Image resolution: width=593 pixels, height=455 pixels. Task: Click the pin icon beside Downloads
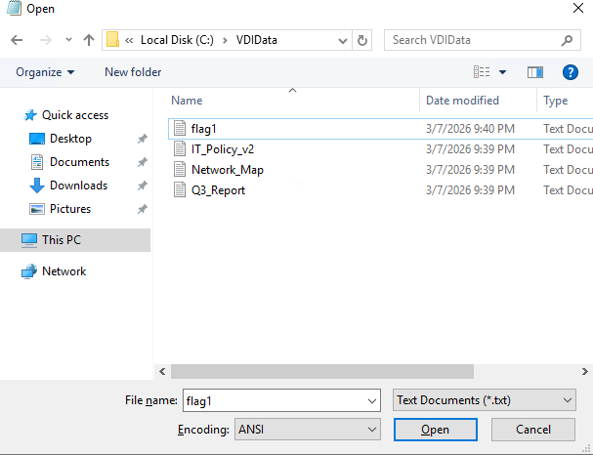(x=142, y=186)
